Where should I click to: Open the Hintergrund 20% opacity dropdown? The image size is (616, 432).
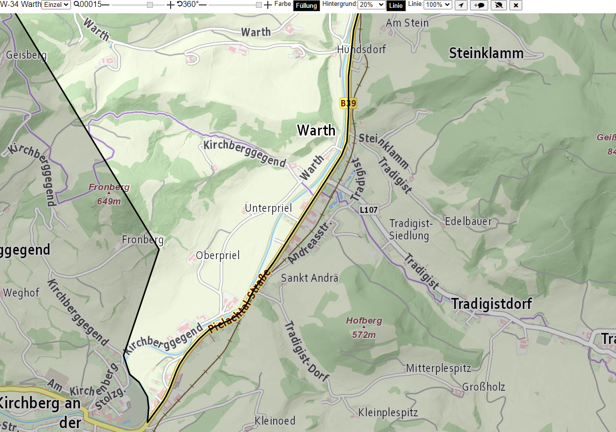371,5
